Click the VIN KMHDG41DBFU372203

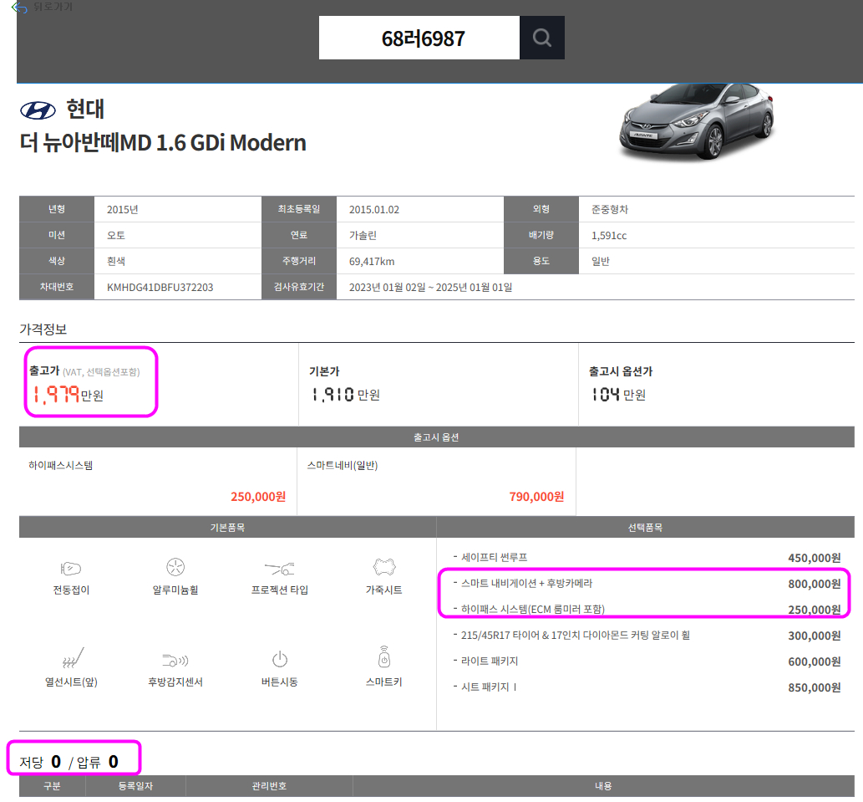[x=160, y=288]
